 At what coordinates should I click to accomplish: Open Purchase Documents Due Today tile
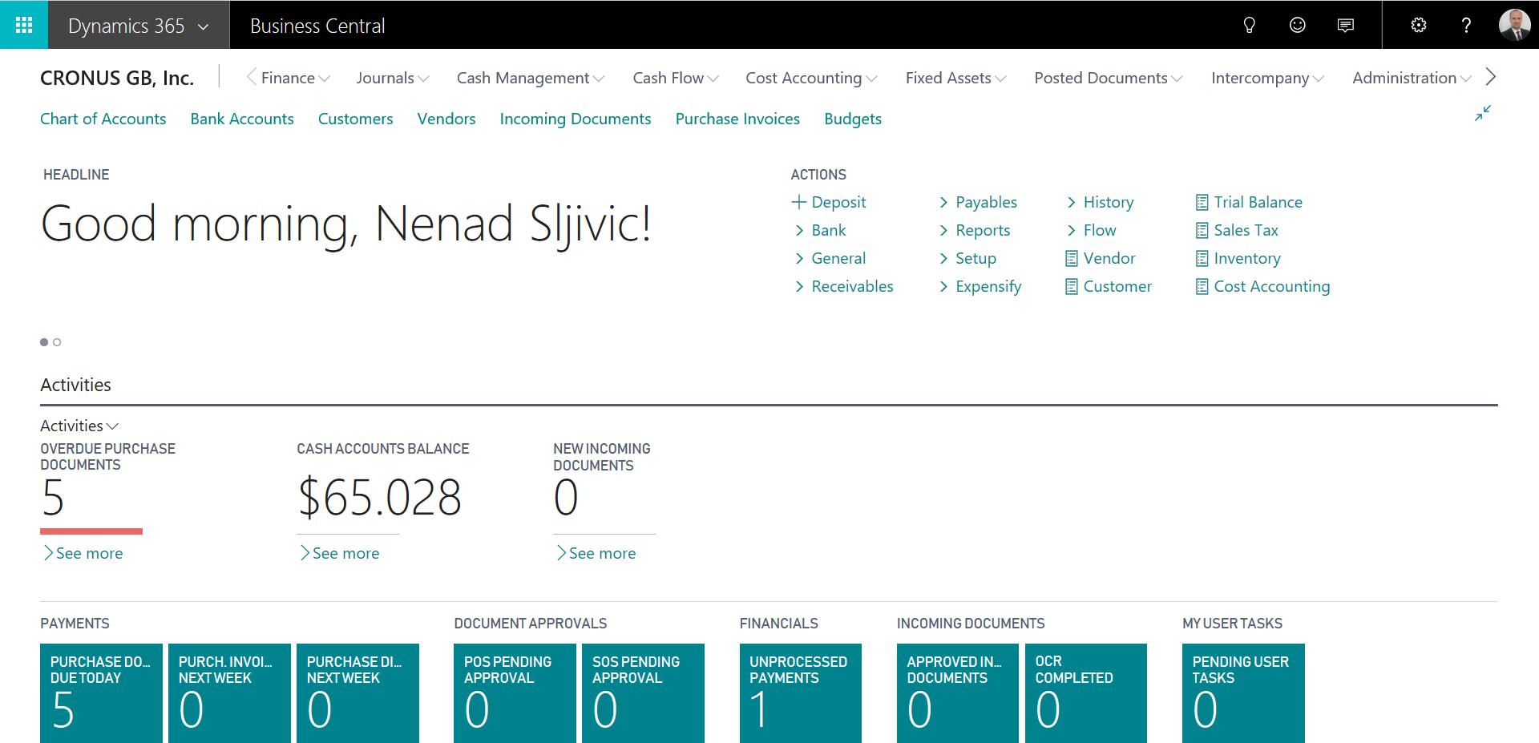tap(101, 693)
